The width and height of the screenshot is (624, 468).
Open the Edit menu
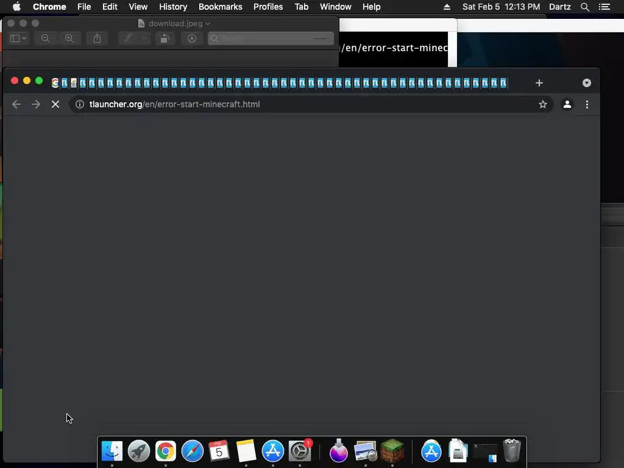(110, 7)
